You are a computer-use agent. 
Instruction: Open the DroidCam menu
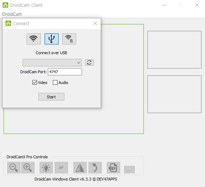pos(12,14)
